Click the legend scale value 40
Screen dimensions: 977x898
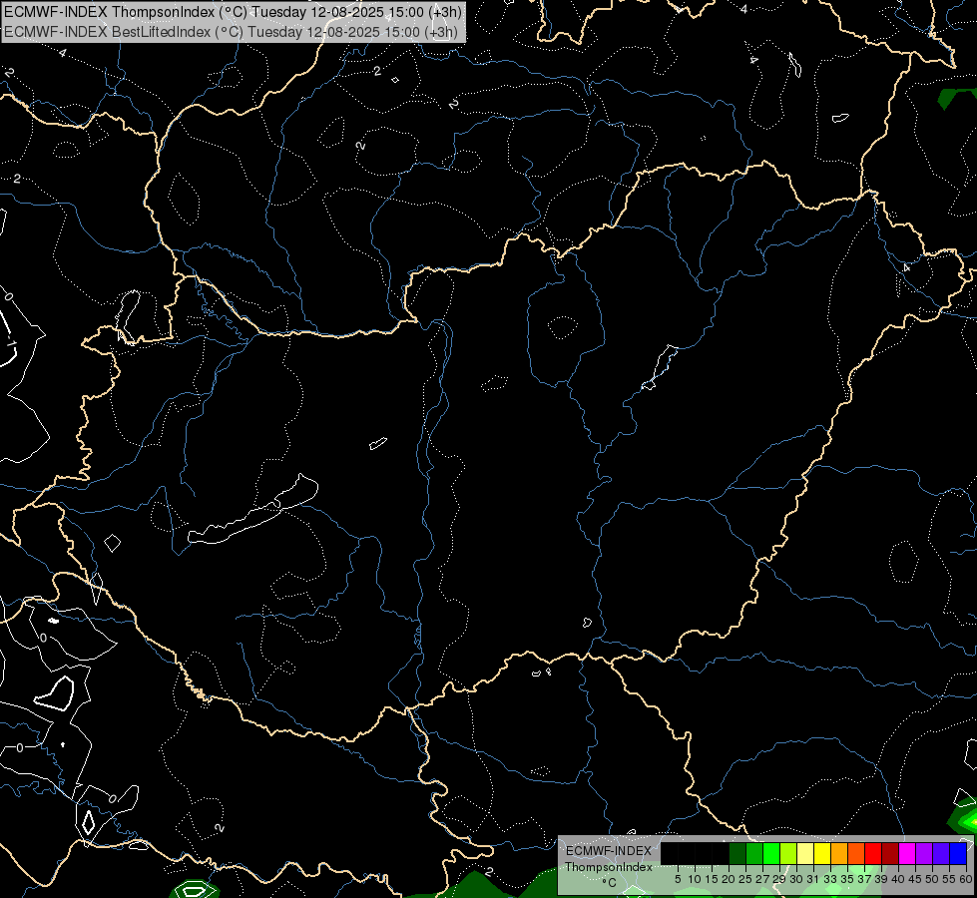pos(898,879)
